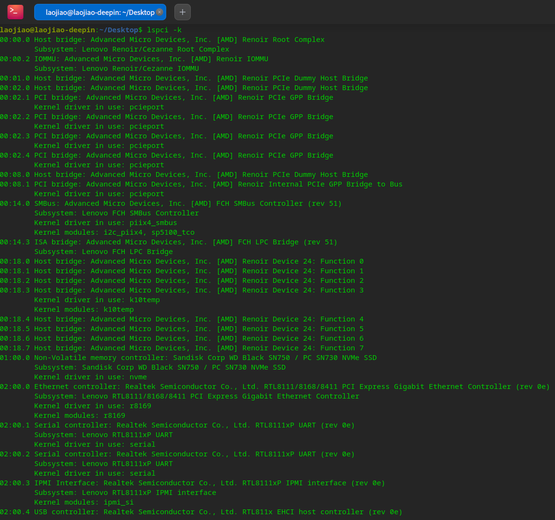
Task: Click the prompt 'laojiao@laojiao-deepin'
Action: point(47,30)
